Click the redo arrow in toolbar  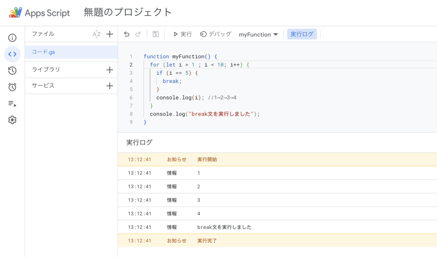pyautogui.click(x=138, y=34)
